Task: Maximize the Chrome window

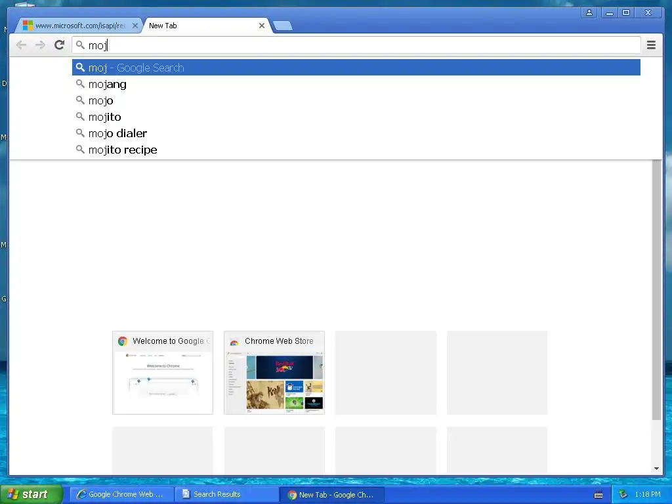Action: [x=626, y=13]
